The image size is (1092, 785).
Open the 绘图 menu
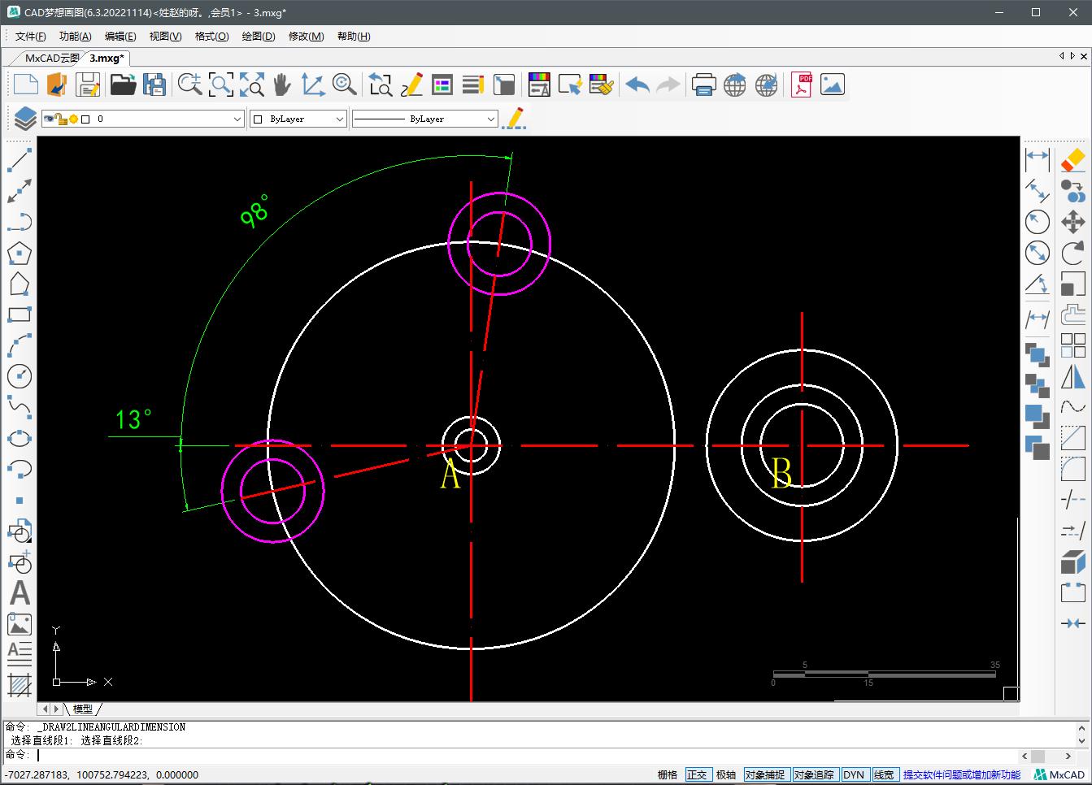[258, 36]
